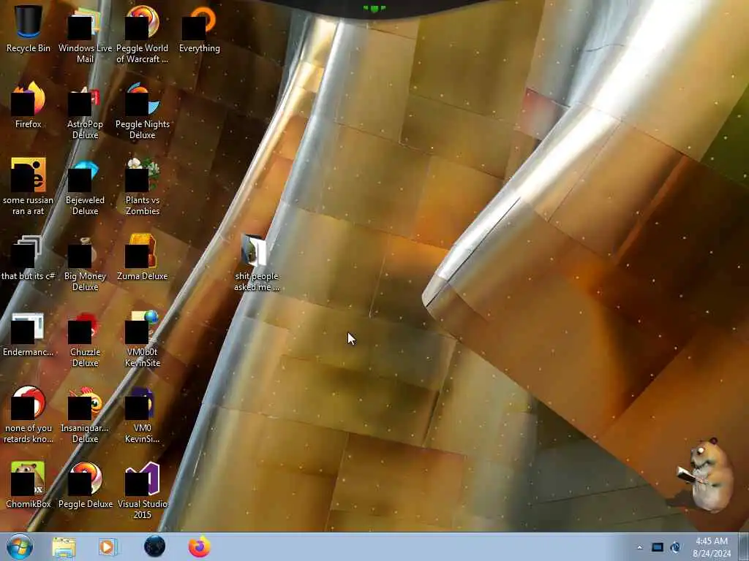Viewport: 749px width, 561px height.
Task: Launch Windows Media Player from taskbar
Action: [108, 546]
